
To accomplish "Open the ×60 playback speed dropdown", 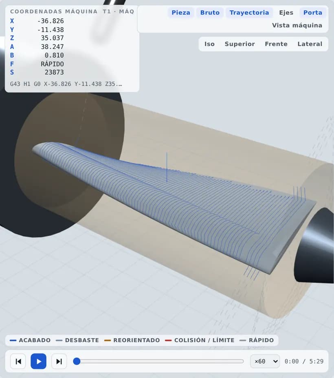I will click(x=265, y=361).
